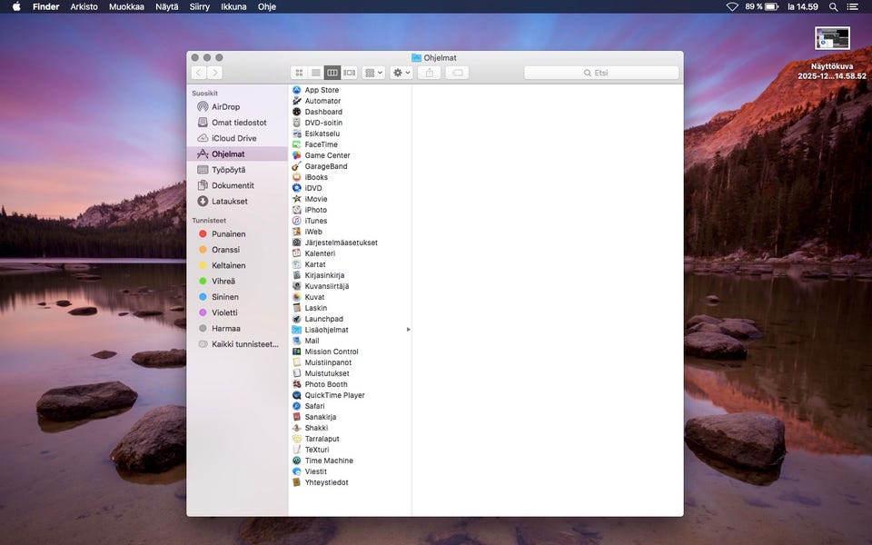Open AirDrop from the sidebar
Image resolution: width=872 pixels, height=545 pixels.
tap(225, 107)
